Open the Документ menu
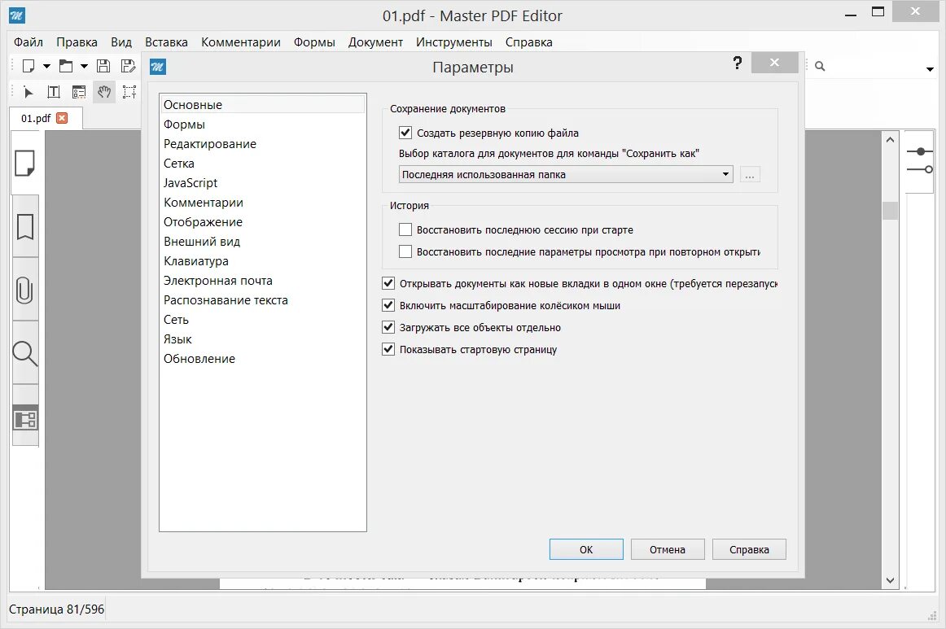 click(x=375, y=42)
